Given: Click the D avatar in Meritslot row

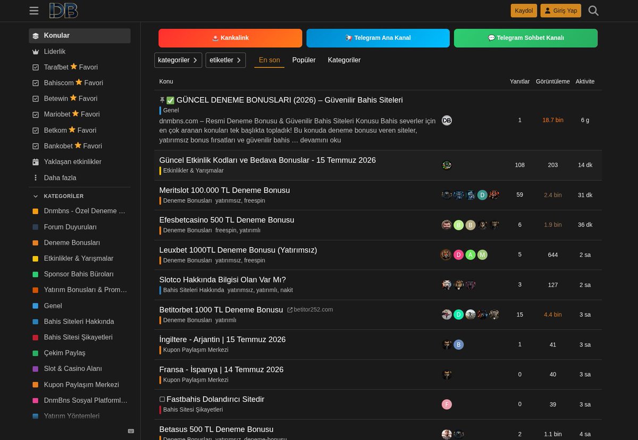Looking at the screenshot, I should click(482, 195).
